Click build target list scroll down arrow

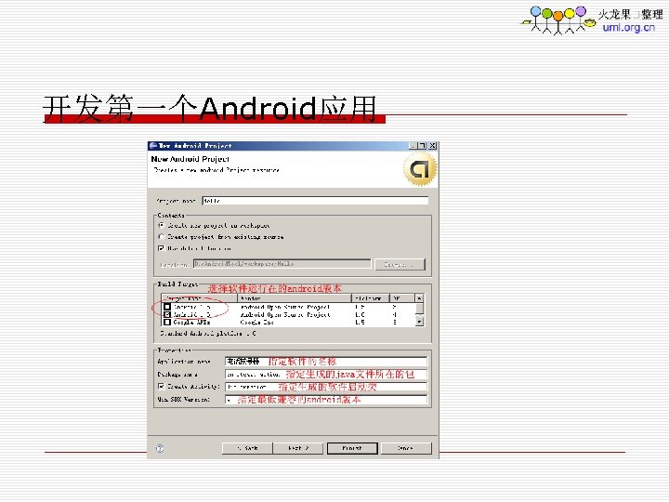tap(419, 321)
